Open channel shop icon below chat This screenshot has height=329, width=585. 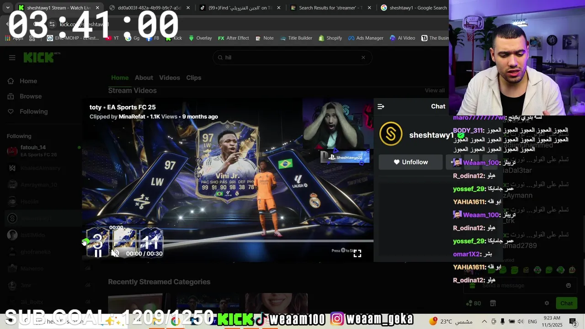[493, 303]
